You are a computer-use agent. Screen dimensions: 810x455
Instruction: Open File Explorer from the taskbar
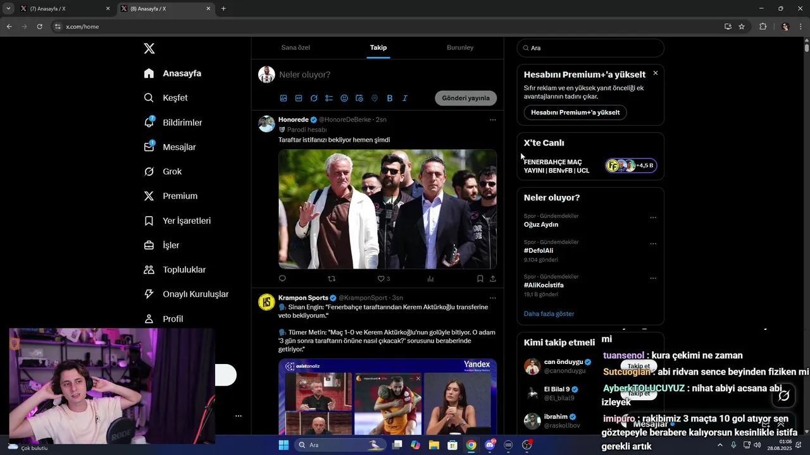coord(434,445)
